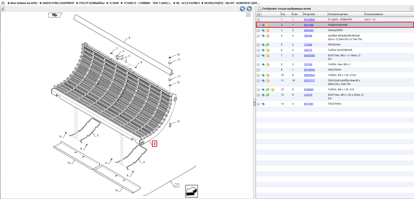Expand the ПРУЖИНА row plus icon
The image size is (414, 199).
[x=258, y=45]
